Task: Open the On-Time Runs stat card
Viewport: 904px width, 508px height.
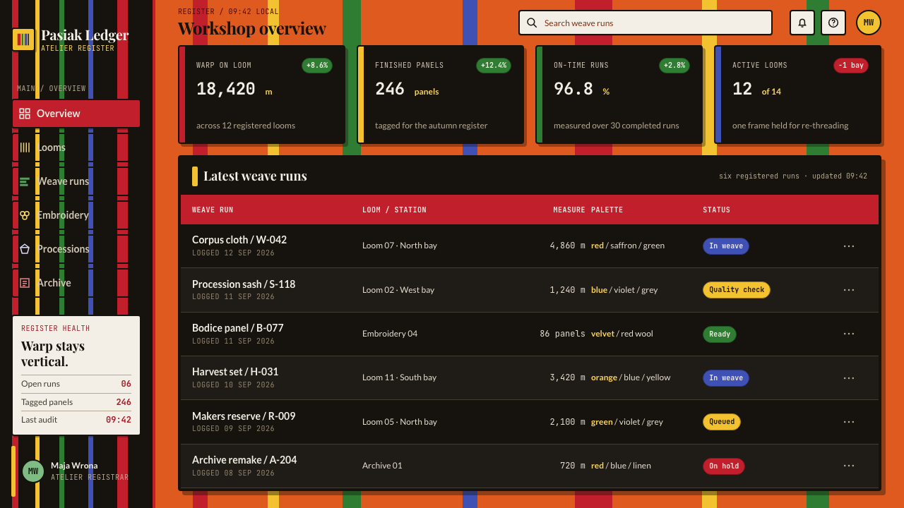Action: 619,95
